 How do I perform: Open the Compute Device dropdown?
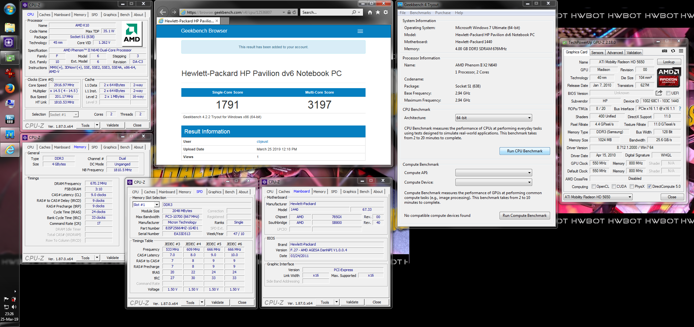[493, 182]
